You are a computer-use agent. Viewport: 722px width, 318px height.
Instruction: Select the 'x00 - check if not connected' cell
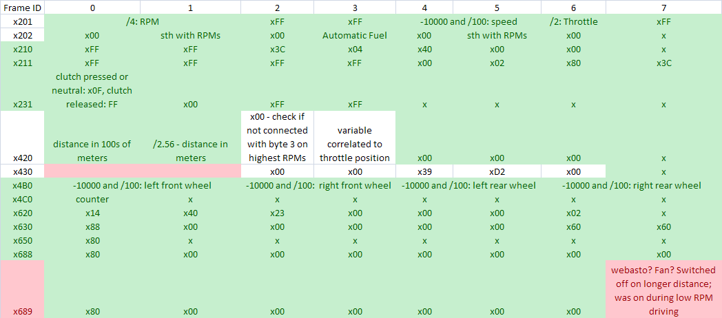click(277, 137)
